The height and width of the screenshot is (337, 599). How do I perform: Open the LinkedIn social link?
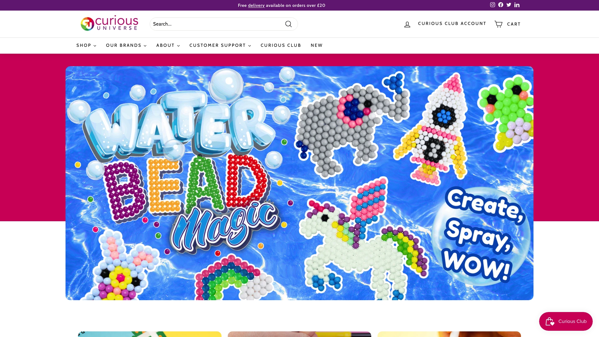(517, 5)
